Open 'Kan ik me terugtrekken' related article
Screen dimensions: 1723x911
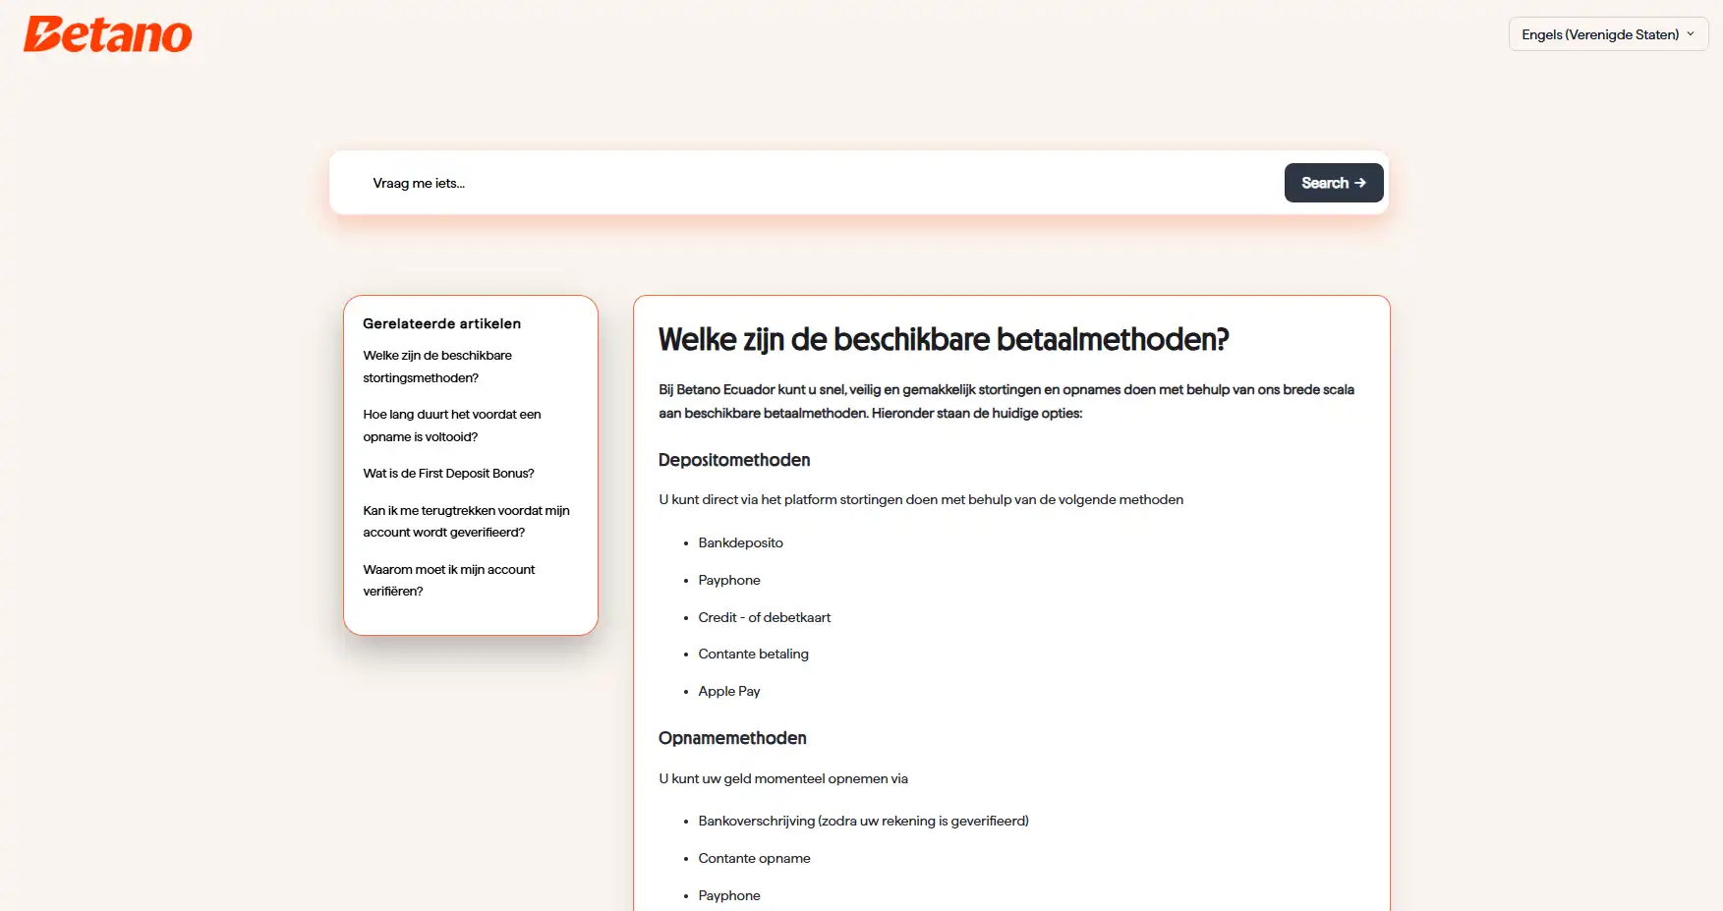(x=466, y=522)
